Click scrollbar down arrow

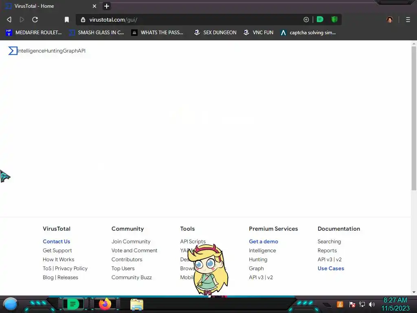click(414, 292)
